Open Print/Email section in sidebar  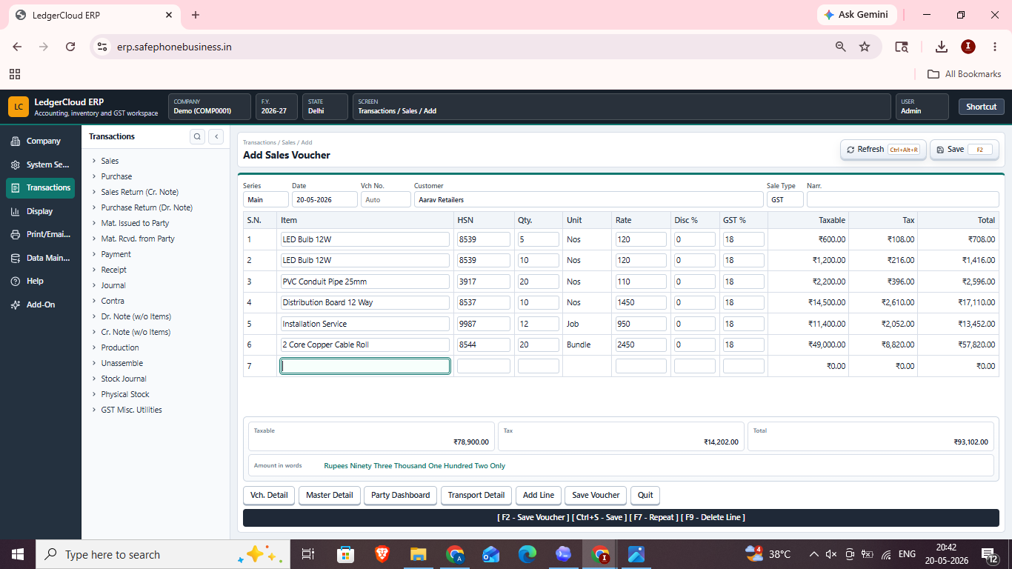[40, 234]
